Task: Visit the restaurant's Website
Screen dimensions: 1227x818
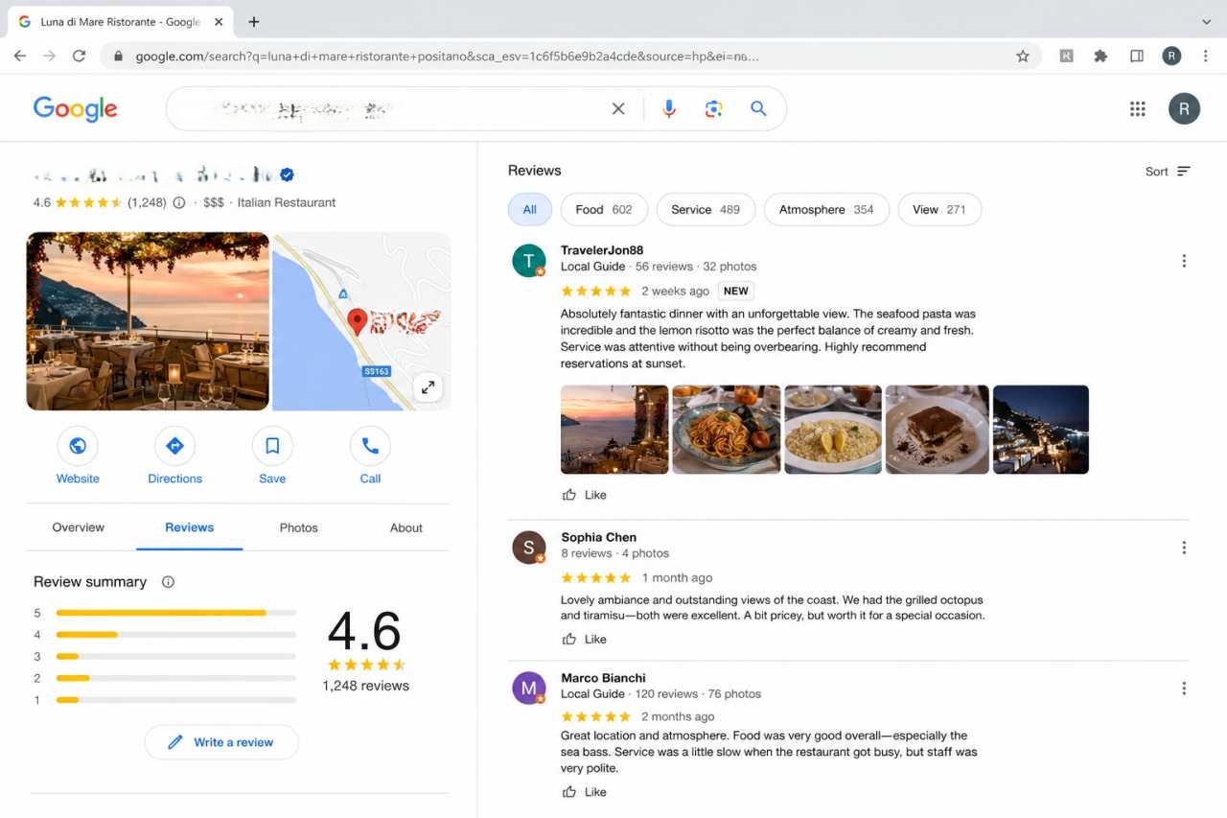Action: pyautogui.click(x=78, y=456)
